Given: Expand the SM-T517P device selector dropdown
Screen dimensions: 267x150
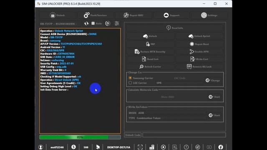Looking at the screenshot, I should (x=60, y=24).
